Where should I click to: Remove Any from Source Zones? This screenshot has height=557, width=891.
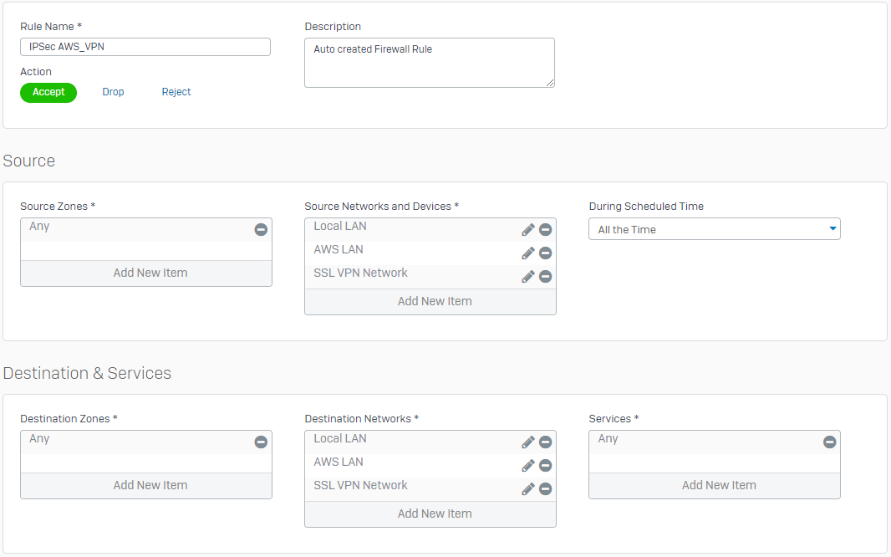pyautogui.click(x=261, y=230)
